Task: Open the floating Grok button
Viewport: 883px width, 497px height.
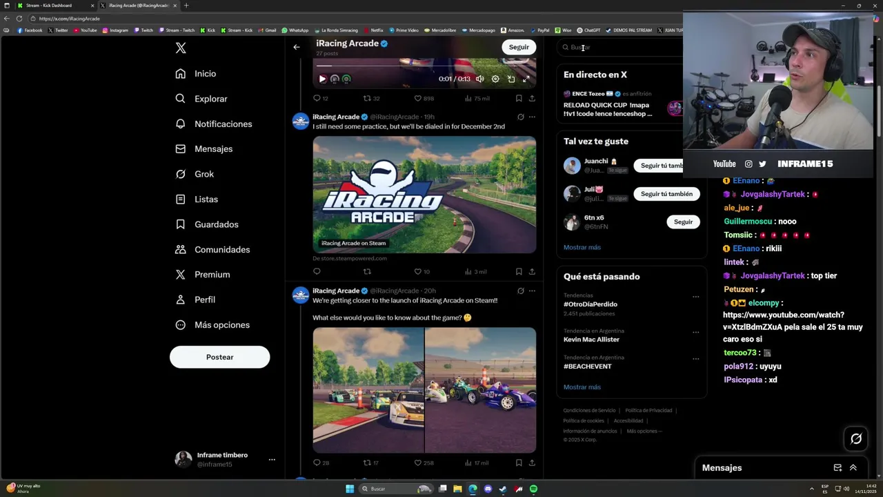Action: [856, 438]
